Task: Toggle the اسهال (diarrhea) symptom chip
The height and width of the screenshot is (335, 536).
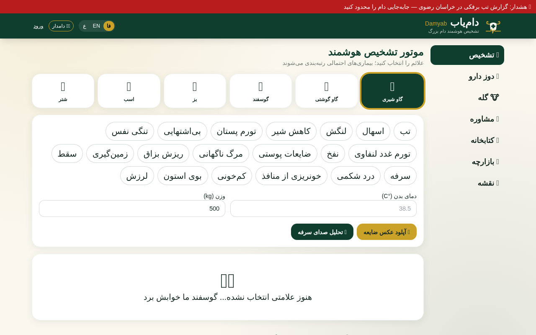Action: [373, 131]
